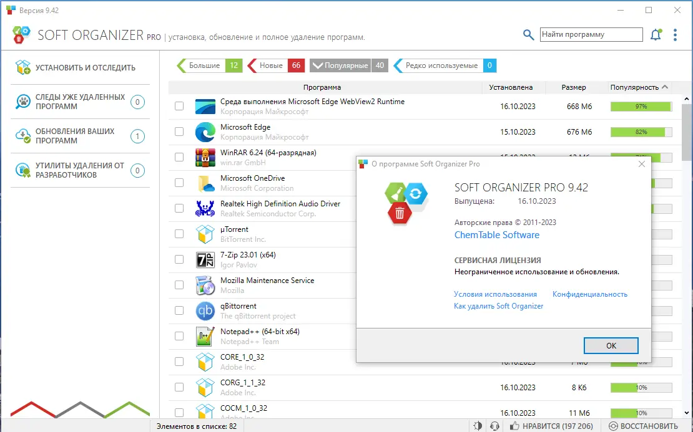Click the CORE_1_0_32 package icon
This screenshot has width=693, height=432.
[x=205, y=362]
